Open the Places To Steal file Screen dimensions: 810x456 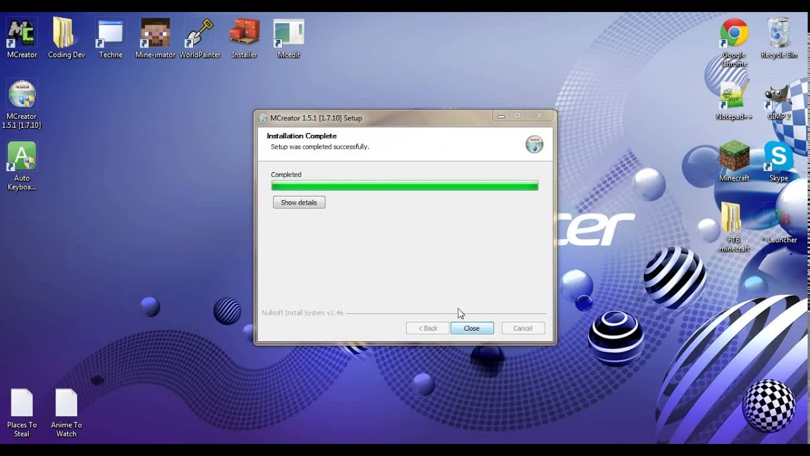tap(22, 413)
